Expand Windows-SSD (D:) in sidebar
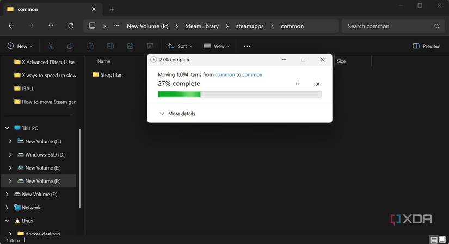The height and width of the screenshot is (244, 449). [10, 154]
